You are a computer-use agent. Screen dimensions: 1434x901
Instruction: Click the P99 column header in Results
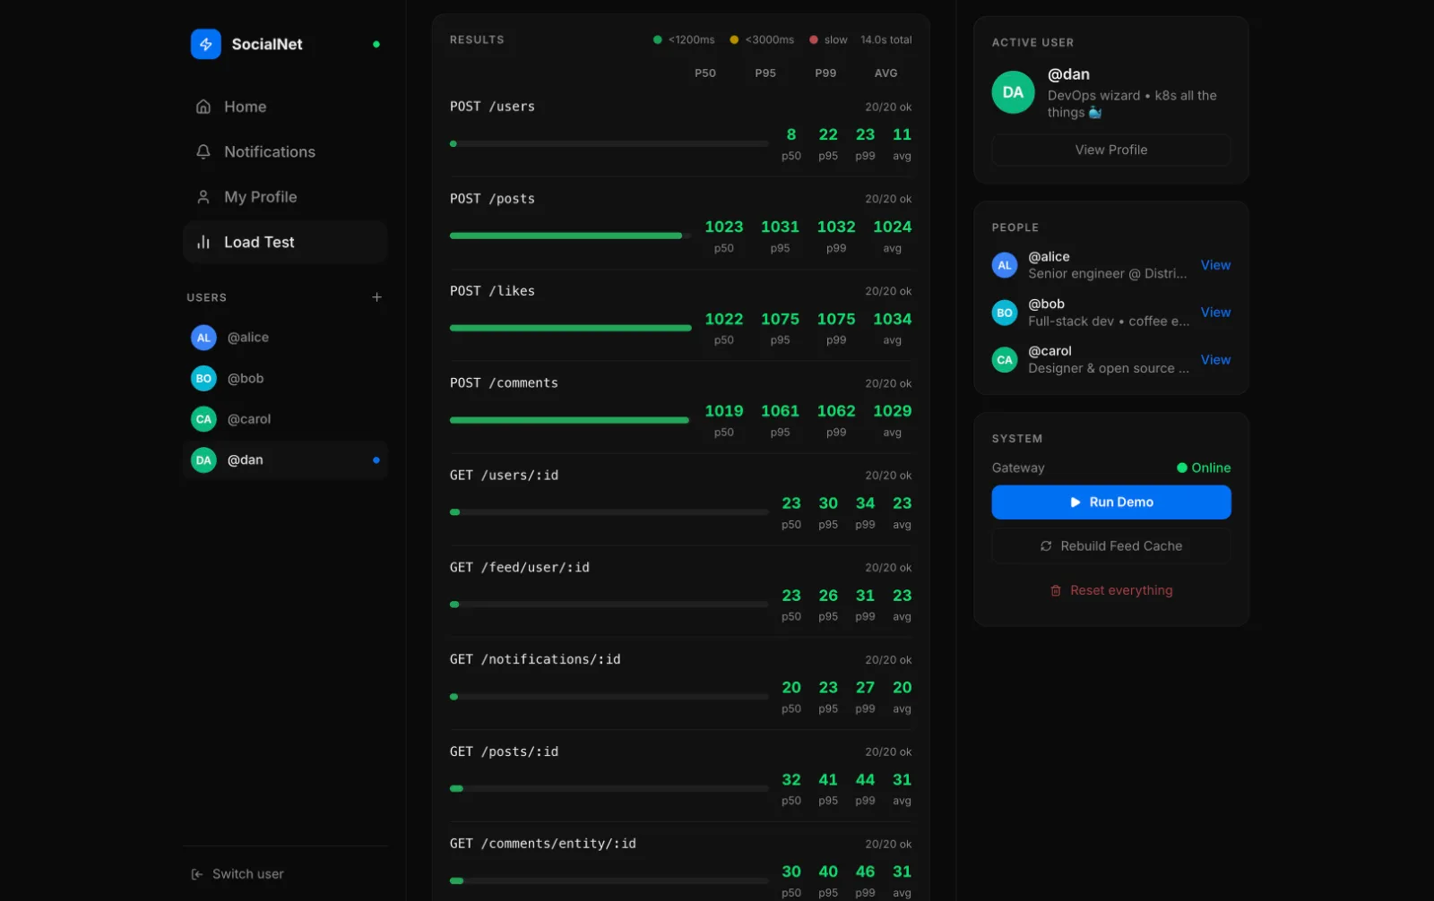(825, 73)
